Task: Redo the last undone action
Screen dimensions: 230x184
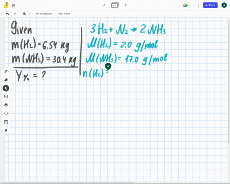Action: 15,14
